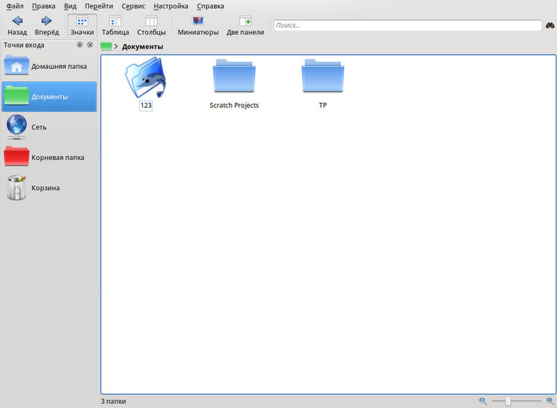Lock the Точки входа panel layout

pos(79,45)
